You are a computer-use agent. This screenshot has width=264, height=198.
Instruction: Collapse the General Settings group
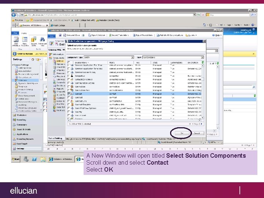[13, 65]
